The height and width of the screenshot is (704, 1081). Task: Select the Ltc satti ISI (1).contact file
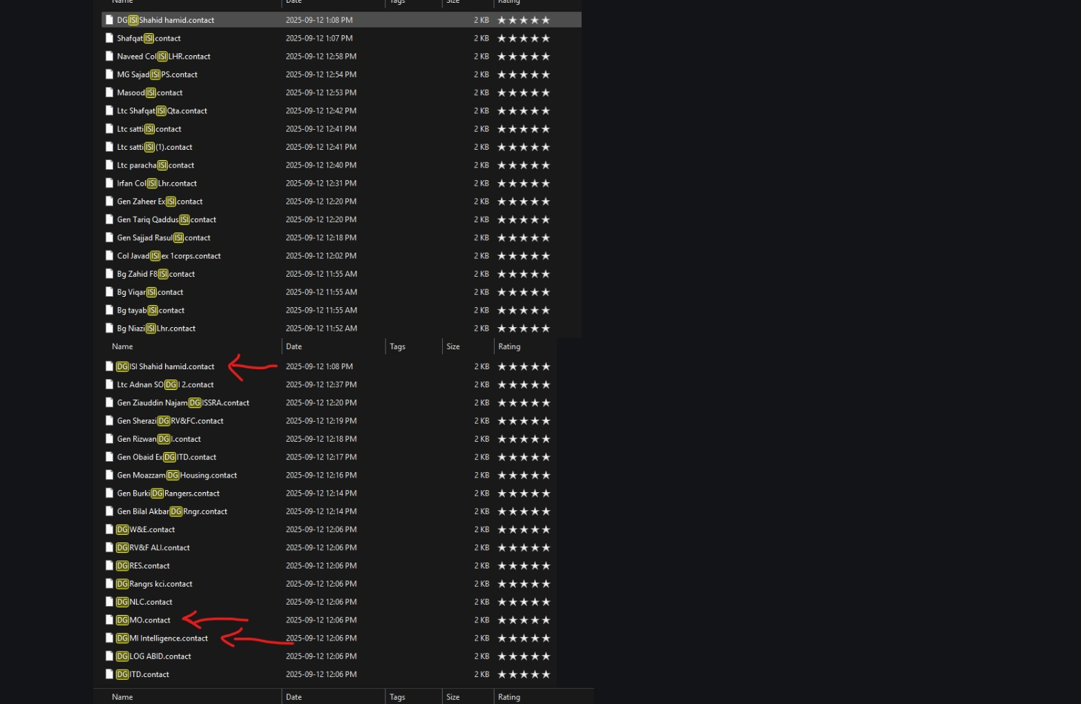tap(155, 147)
